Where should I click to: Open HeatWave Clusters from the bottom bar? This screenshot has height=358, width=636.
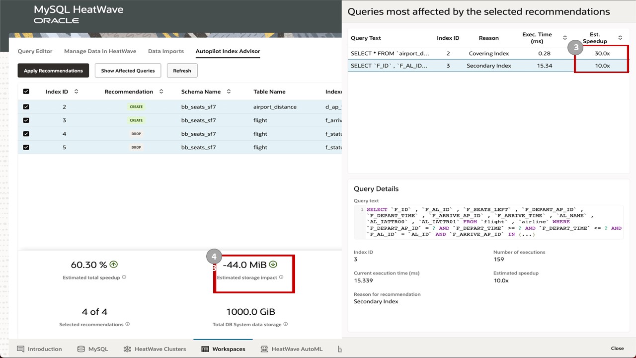tap(127, 349)
